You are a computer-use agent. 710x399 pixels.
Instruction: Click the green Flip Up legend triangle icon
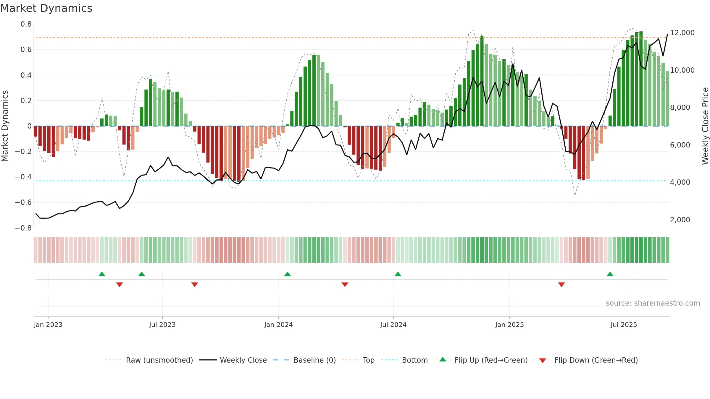443,359
